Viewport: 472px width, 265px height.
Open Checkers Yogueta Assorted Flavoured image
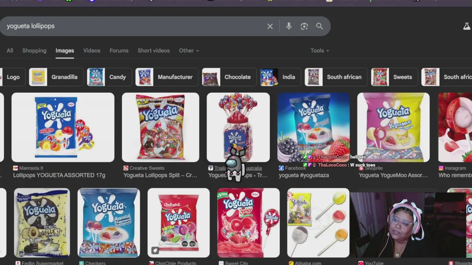pos(109,223)
